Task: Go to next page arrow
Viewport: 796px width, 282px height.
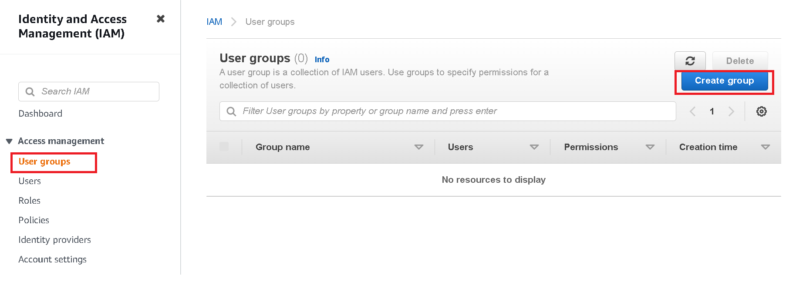Action: pyautogui.click(x=731, y=111)
